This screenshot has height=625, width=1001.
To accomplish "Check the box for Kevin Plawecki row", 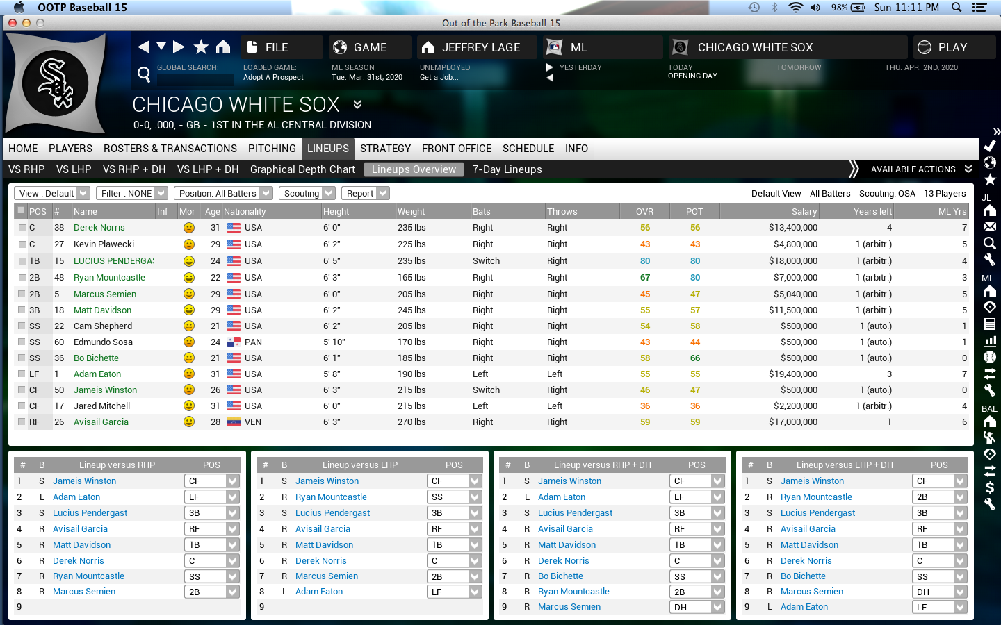I will [22, 244].
